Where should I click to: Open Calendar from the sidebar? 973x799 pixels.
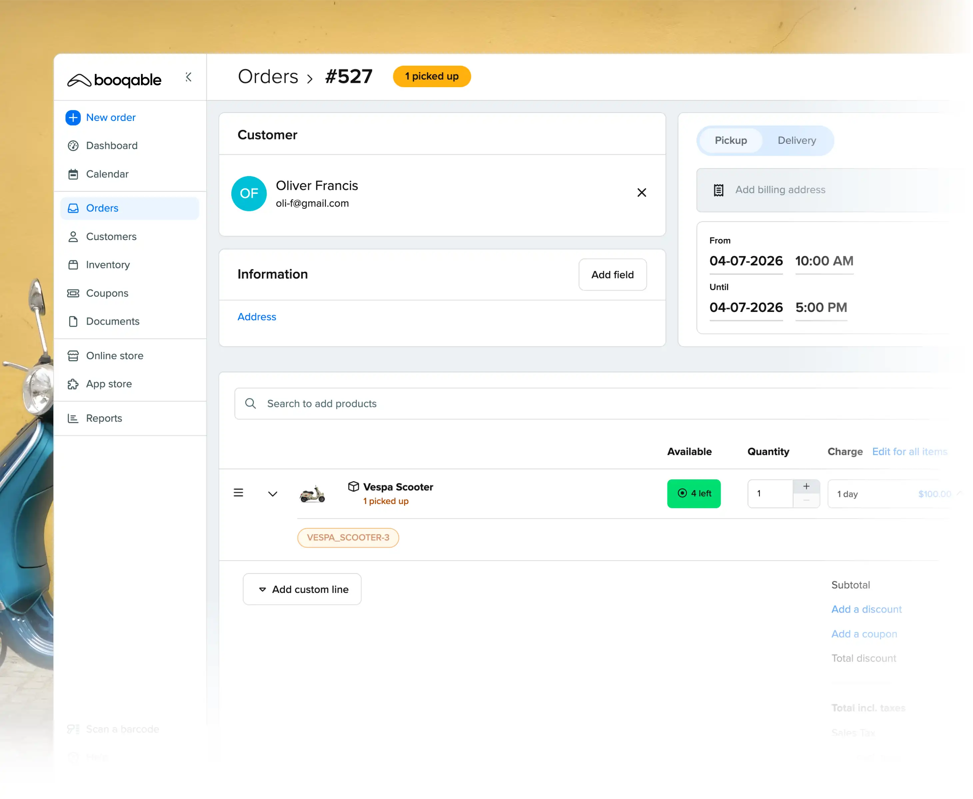(x=107, y=174)
